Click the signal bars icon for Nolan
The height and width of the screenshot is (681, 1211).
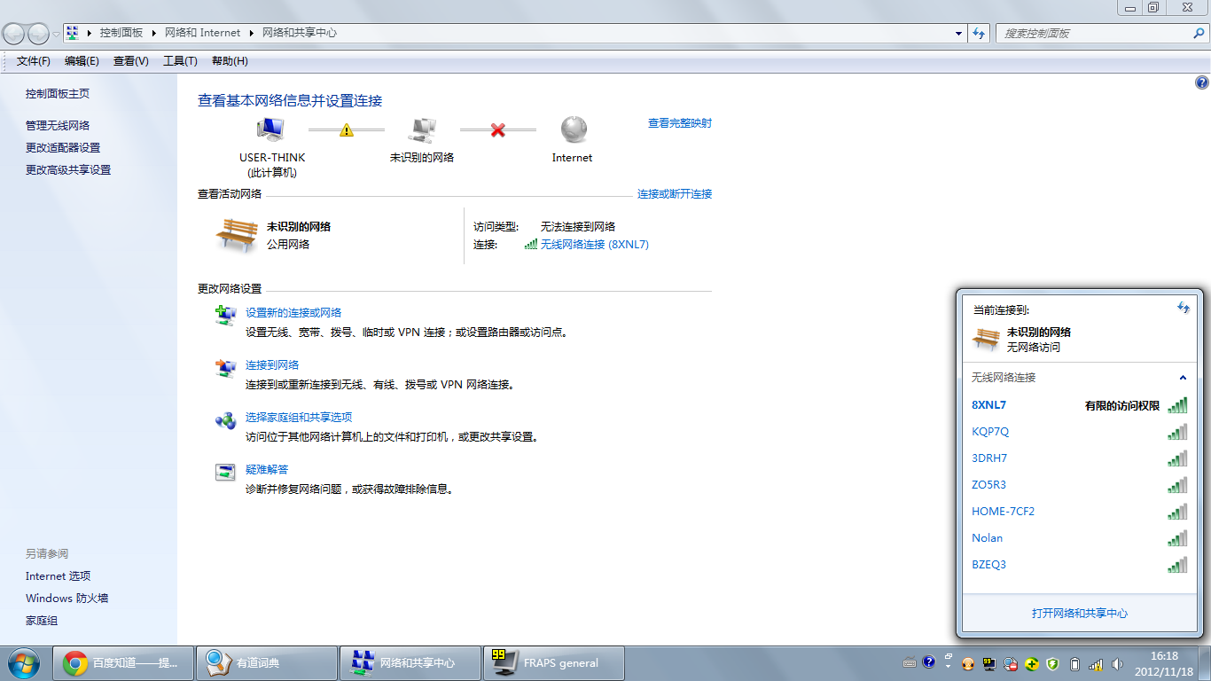pos(1177,538)
